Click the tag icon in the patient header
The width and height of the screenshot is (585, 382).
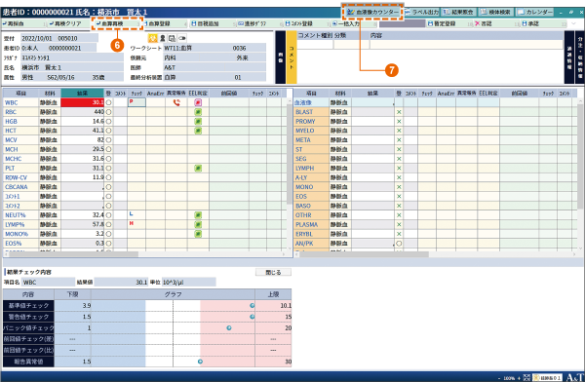182,38
